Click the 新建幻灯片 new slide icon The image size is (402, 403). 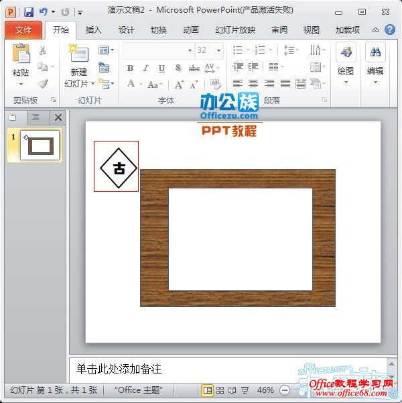tap(78, 54)
